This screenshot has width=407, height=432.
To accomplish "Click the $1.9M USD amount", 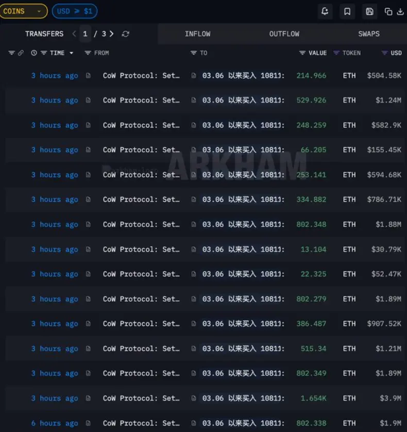I will click(x=391, y=423).
